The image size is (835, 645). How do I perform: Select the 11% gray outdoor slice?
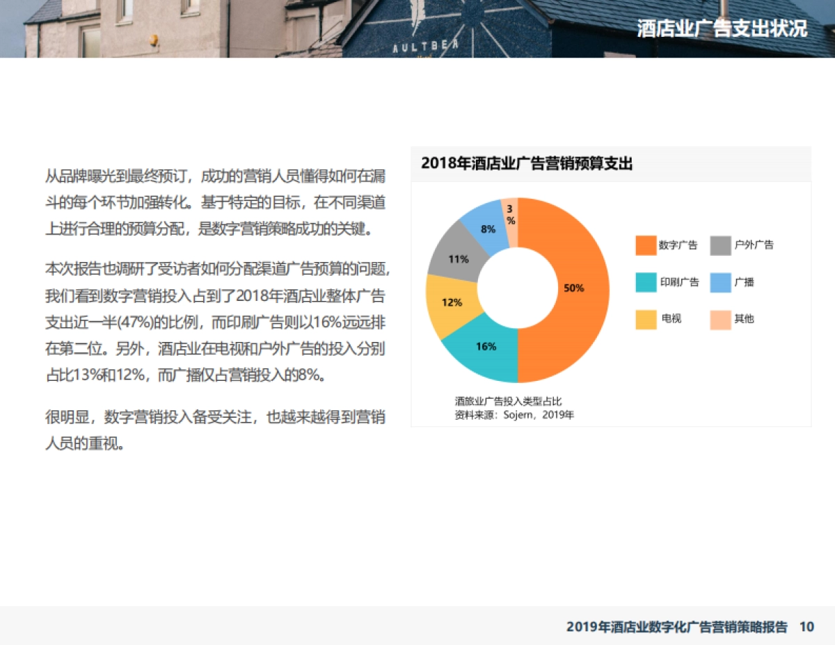pyautogui.click(x=459, y=258)
